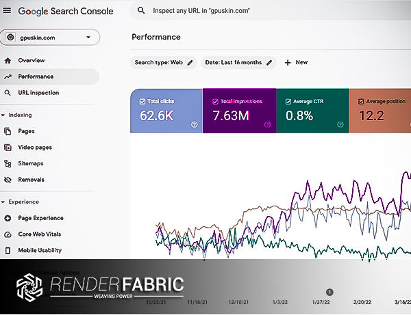Click help icon on Total impressions card
The width and height of the screenshot is (411, 315).
point(267,124)
